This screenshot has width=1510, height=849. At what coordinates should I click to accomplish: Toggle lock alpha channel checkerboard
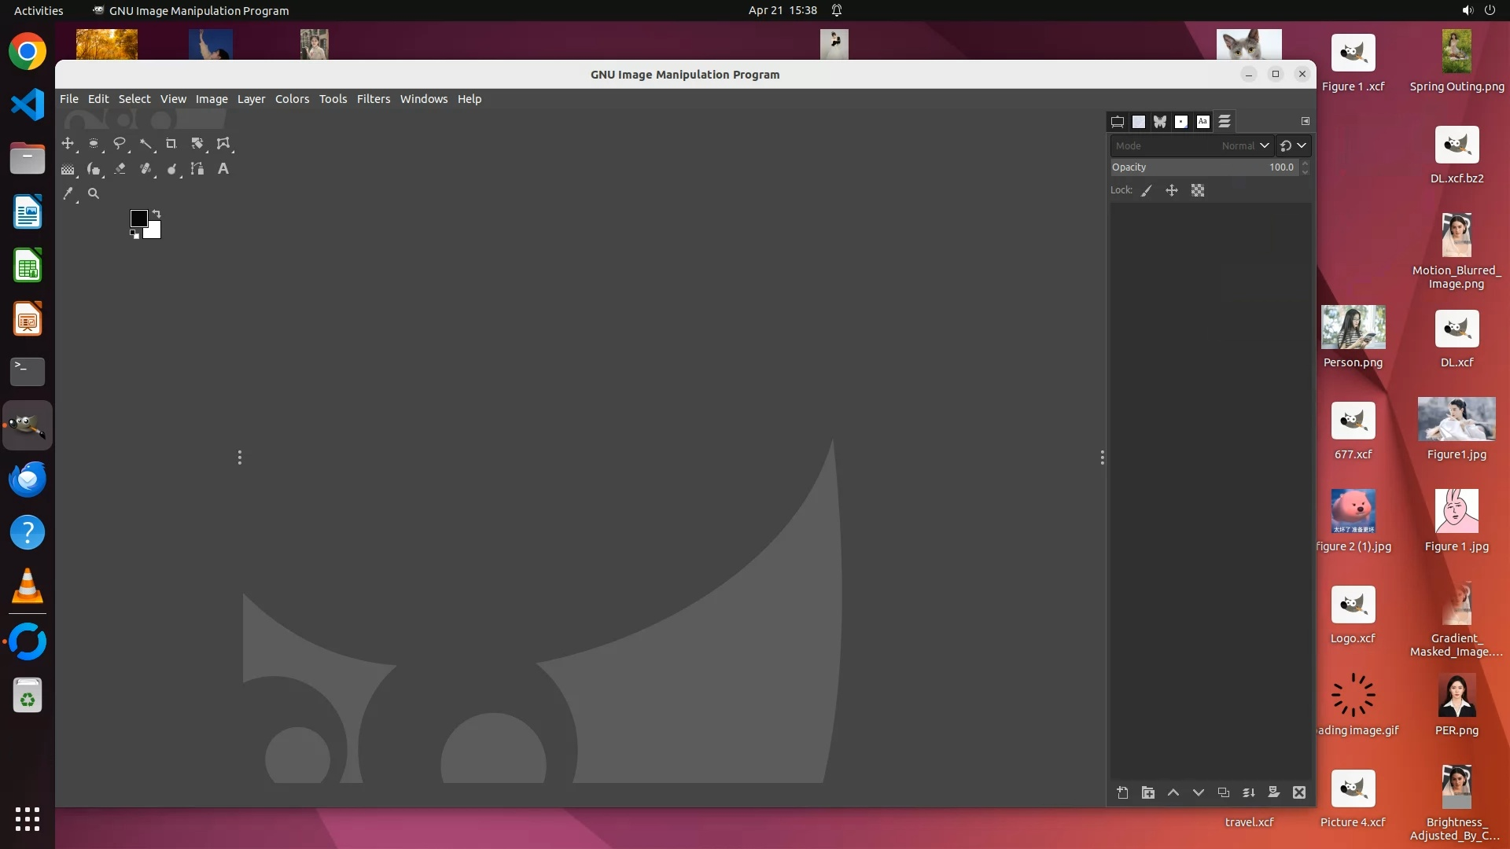pyautogui.click(x=1198, y=190)
